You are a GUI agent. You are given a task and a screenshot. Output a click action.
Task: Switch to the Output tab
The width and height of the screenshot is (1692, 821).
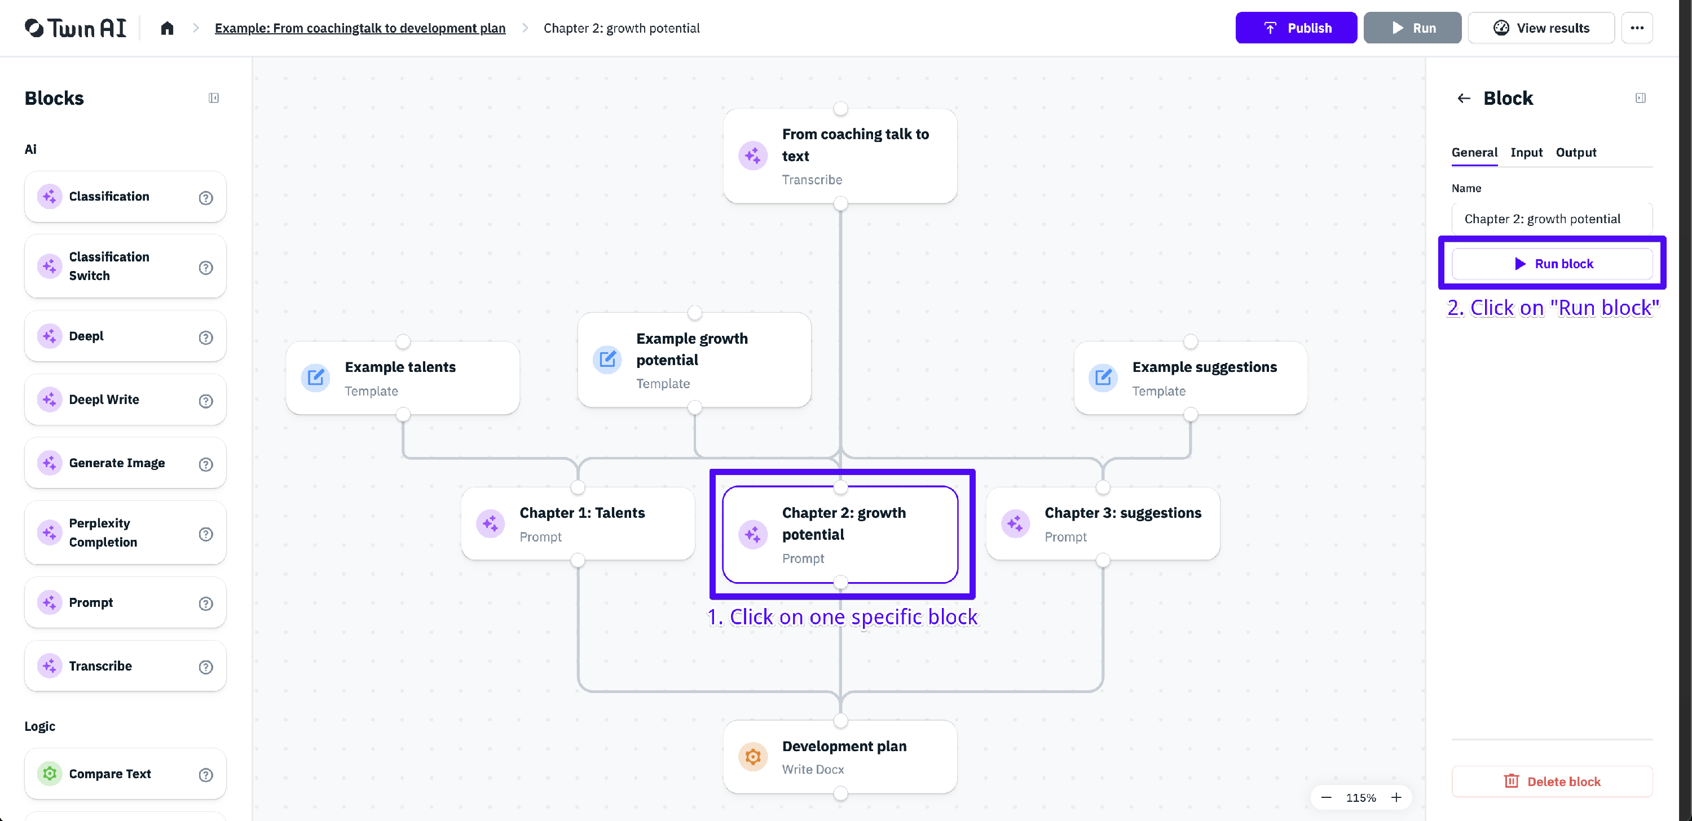[x=1576, y=152]
